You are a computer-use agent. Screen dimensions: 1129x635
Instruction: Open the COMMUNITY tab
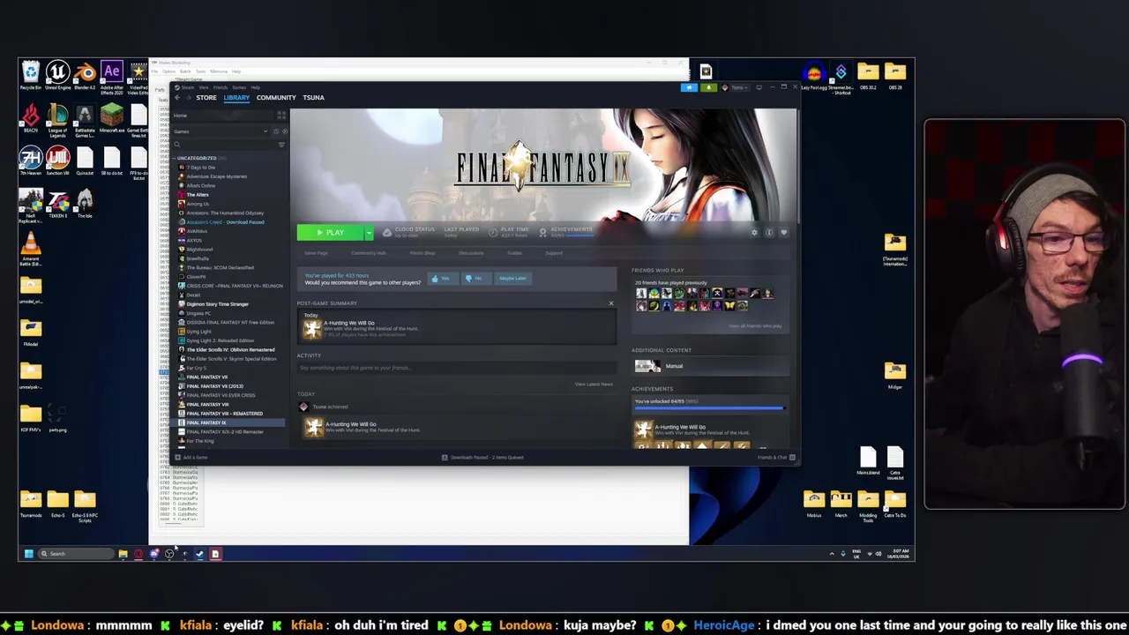276,98
